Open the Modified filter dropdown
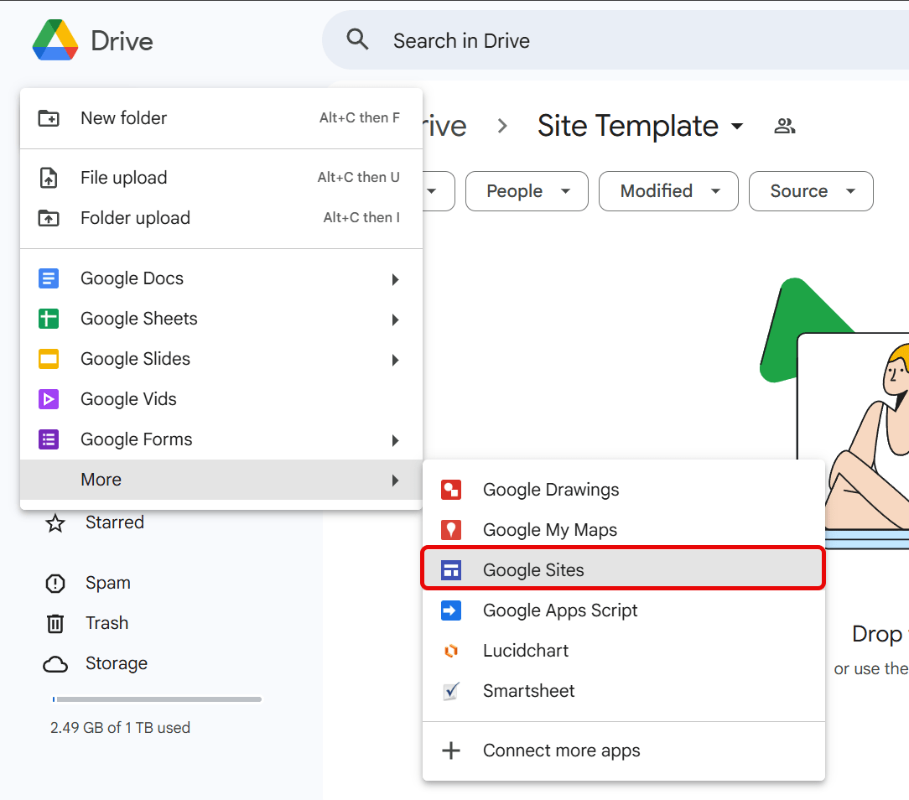The height and width of the screenshot is (800, 909). [x=668, y=191]
